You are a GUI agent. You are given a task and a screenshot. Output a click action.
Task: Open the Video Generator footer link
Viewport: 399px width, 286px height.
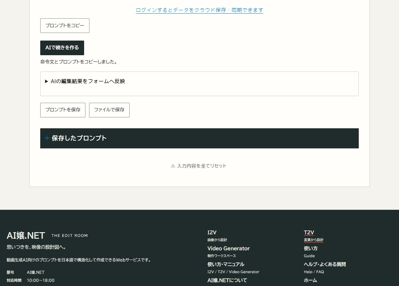pyautogui.click(x=228, y=248)
